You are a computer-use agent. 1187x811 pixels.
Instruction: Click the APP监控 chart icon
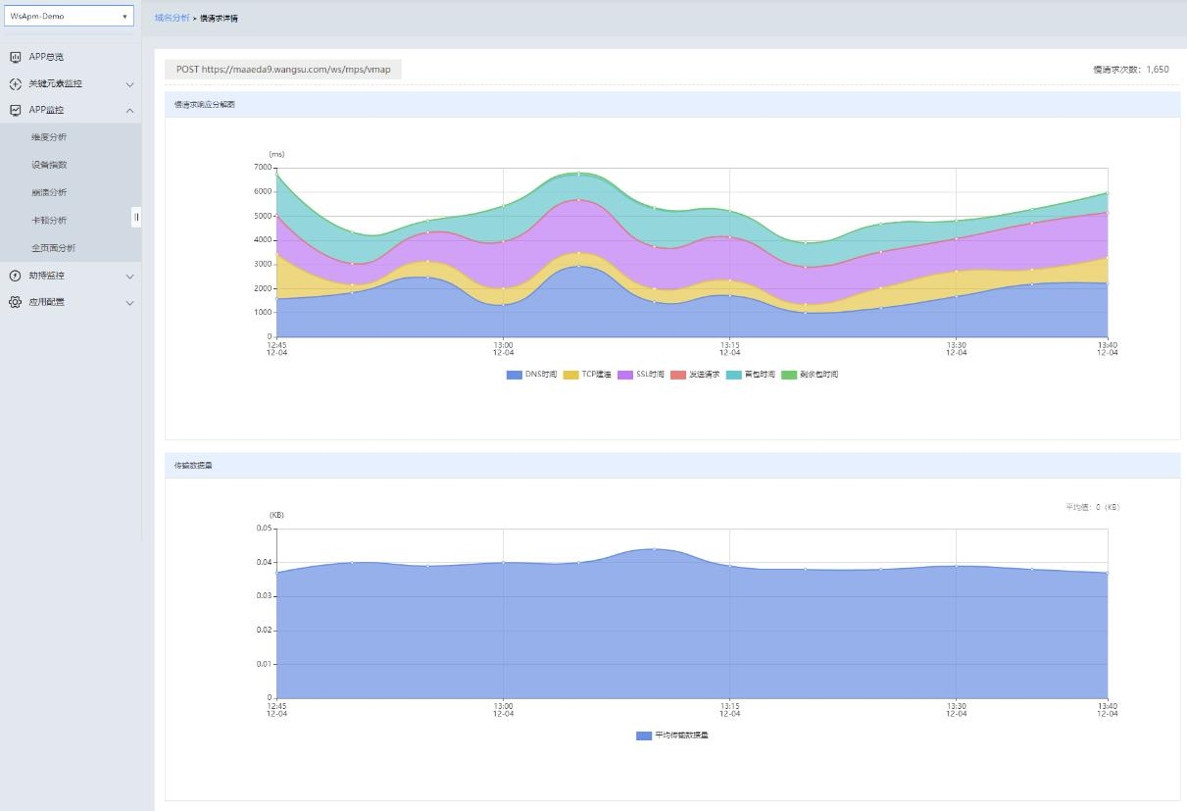point(15,111)
